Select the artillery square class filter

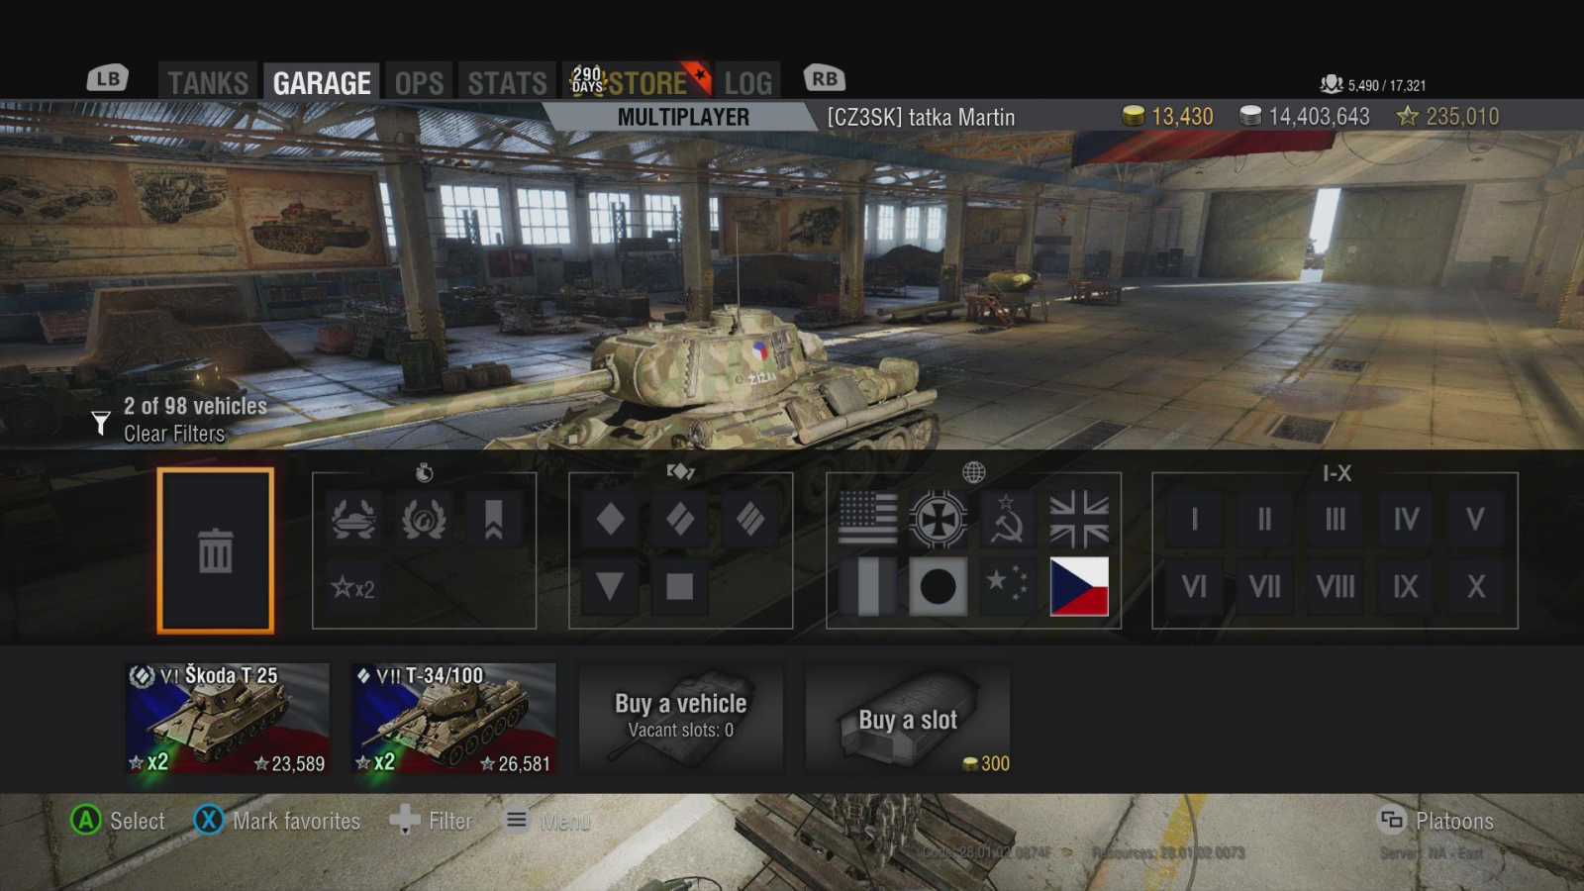(x=680, y=586)
